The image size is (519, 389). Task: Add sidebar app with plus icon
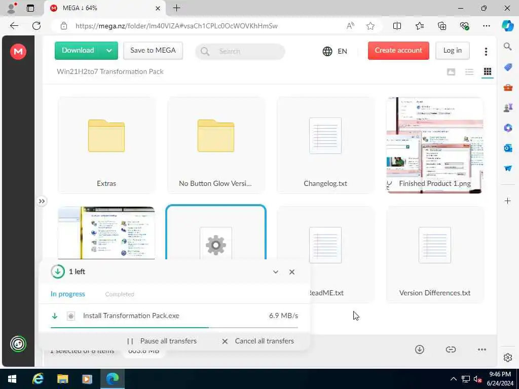coord(508,201)
